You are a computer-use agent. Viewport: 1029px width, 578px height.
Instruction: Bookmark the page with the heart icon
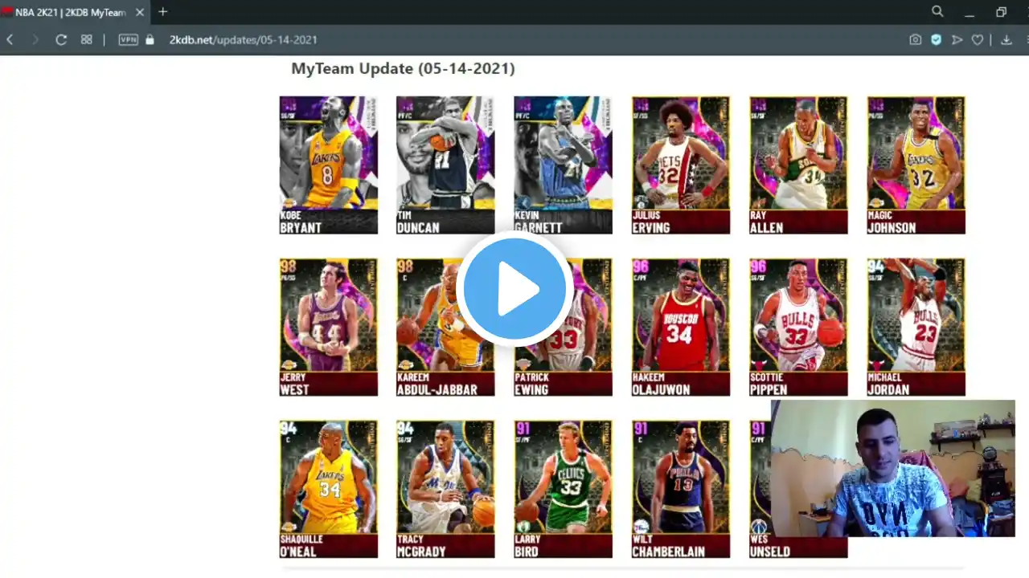click(978, 39)
